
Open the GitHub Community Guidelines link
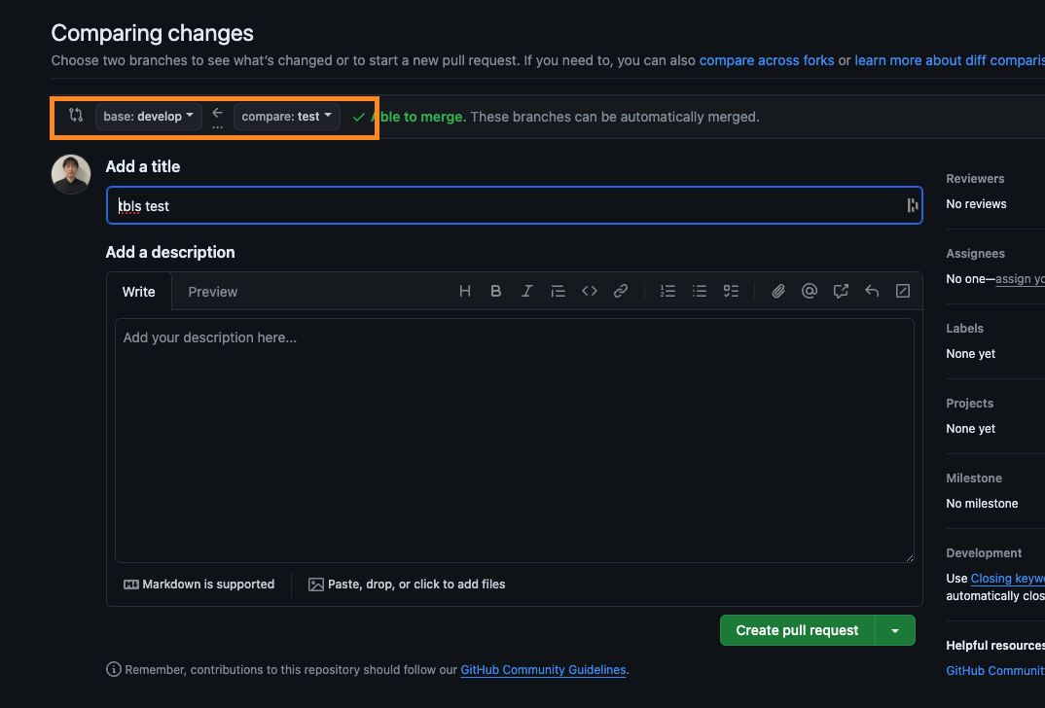point(543,669)
